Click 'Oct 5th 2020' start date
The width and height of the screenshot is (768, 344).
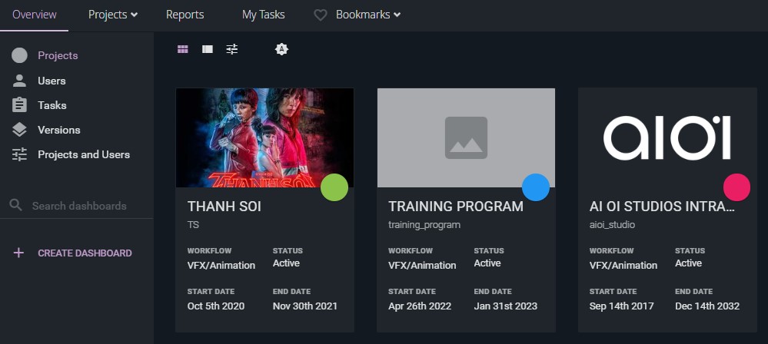tap(216, 306)
